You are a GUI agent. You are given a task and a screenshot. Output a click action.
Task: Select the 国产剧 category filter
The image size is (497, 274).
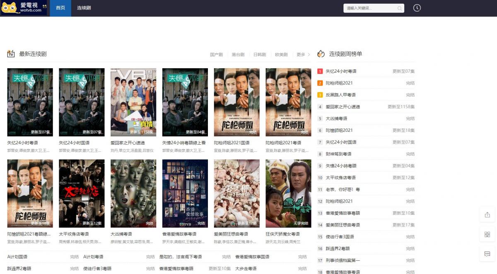216,55
